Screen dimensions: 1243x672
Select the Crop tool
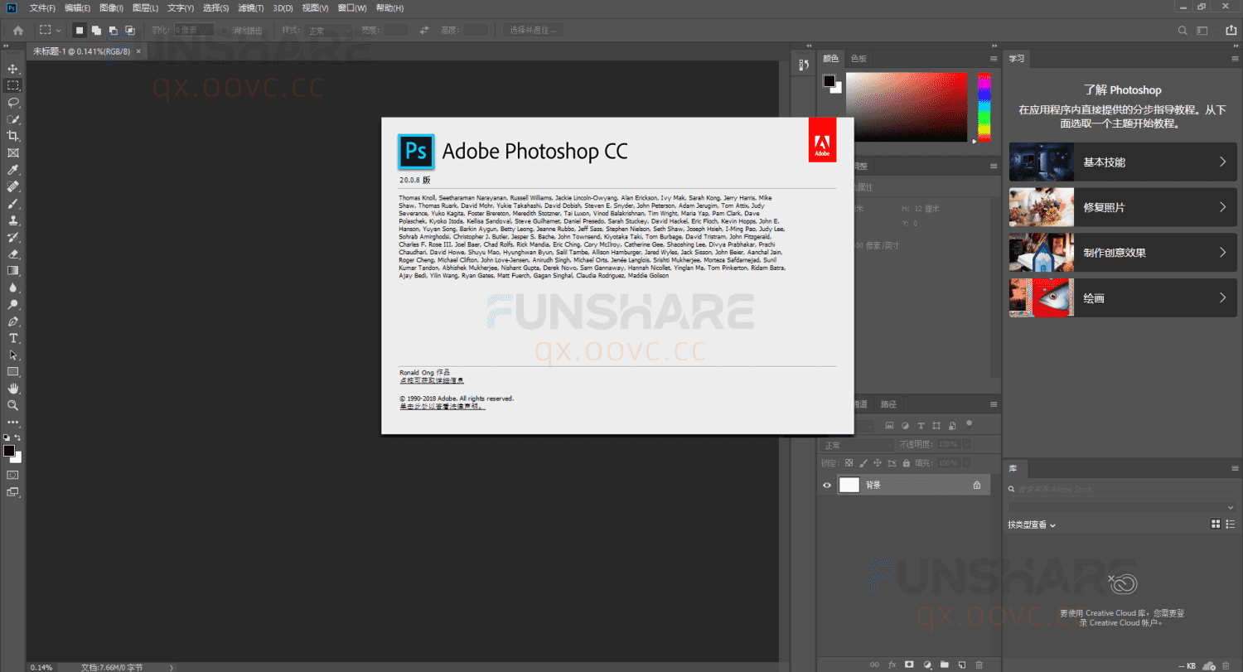click(x=13, y=136)
